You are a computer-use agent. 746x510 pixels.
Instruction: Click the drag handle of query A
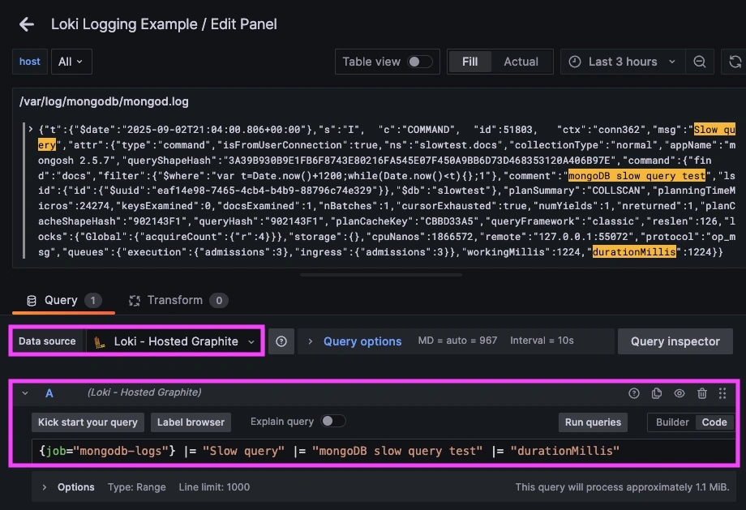(x=722, y=393)
